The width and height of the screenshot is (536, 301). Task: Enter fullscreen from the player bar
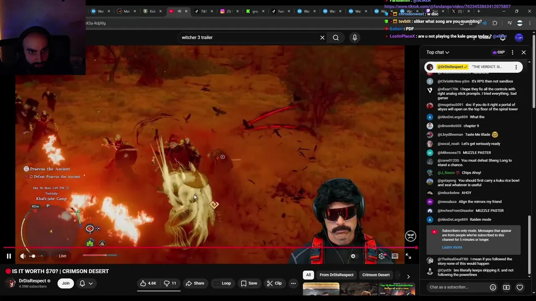click(x=408, y=256)
